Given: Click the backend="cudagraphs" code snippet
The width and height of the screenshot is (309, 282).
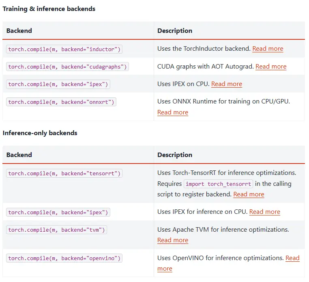Looking at the screenshot, I should coord(67,67).
